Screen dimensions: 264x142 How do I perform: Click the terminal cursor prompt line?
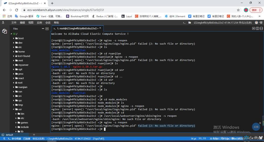tap(79, 129)
